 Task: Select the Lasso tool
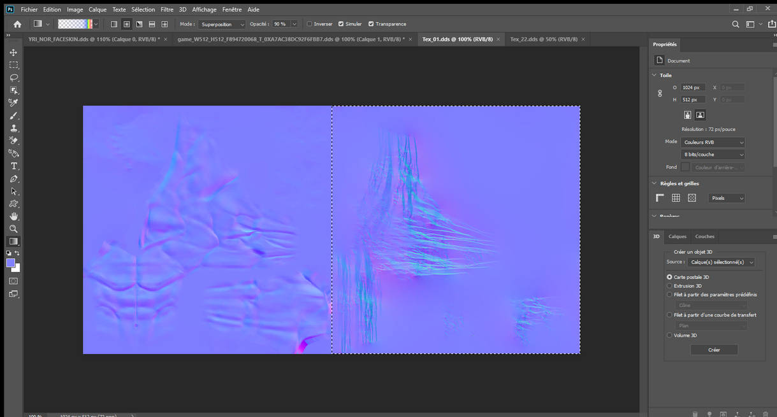click(x=13, y=78)
